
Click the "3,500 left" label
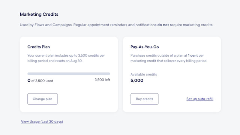click(102, 80)
